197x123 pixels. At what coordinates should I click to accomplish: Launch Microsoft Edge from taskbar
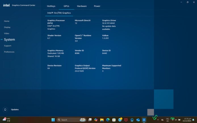[x=108, y=120]
